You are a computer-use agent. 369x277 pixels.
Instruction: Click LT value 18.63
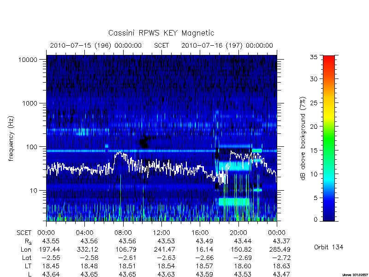click(281, 266)
